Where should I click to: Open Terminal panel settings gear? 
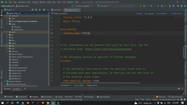179,89
